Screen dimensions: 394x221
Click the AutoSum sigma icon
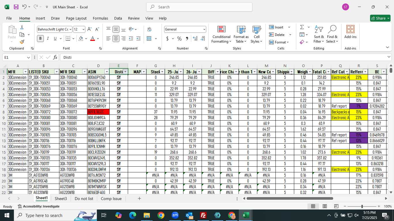(302, 27)
